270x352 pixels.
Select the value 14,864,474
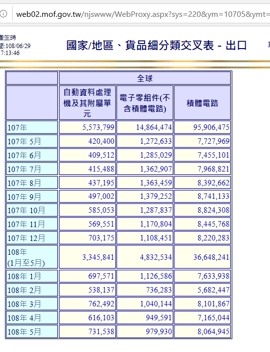pos(154,127)
